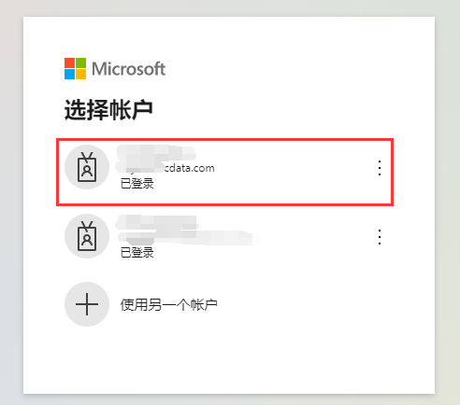Click the blurred display name of the first account
Viewport: 460px width, 405px height.
point(156,153)
